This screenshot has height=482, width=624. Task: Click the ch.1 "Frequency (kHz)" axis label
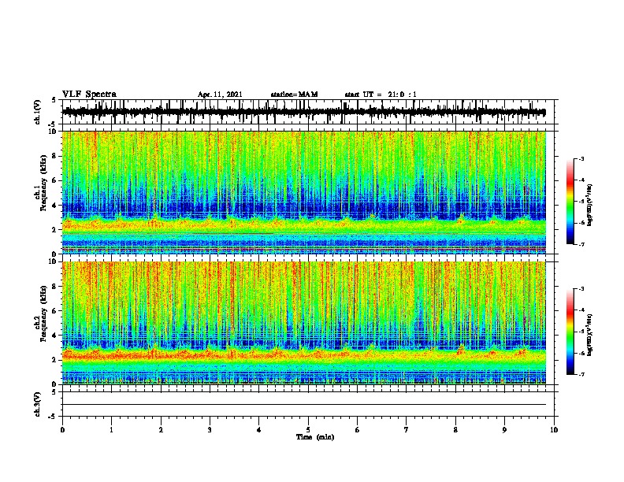43,184
